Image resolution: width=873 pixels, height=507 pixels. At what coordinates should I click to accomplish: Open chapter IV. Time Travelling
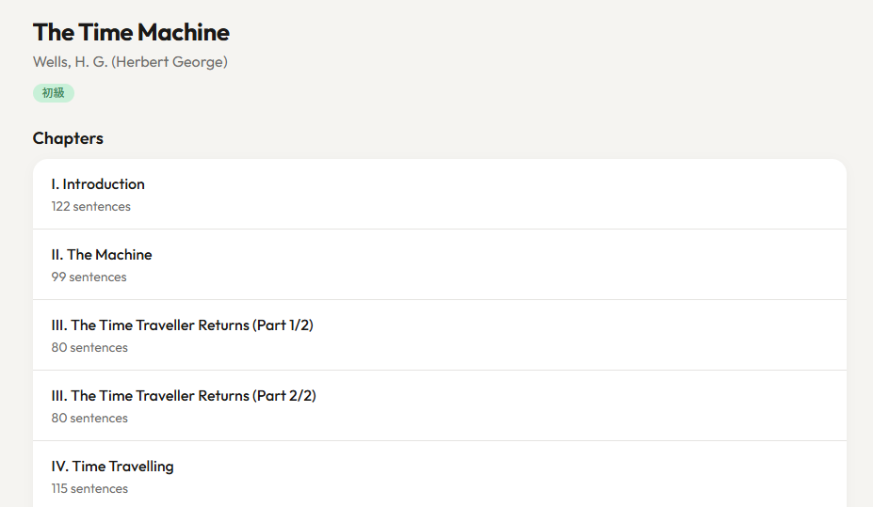pos(439,475)
